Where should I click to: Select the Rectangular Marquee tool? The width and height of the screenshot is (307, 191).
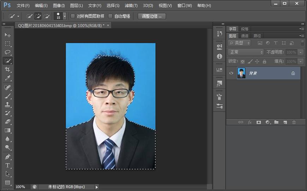click(x=8, y=44)
